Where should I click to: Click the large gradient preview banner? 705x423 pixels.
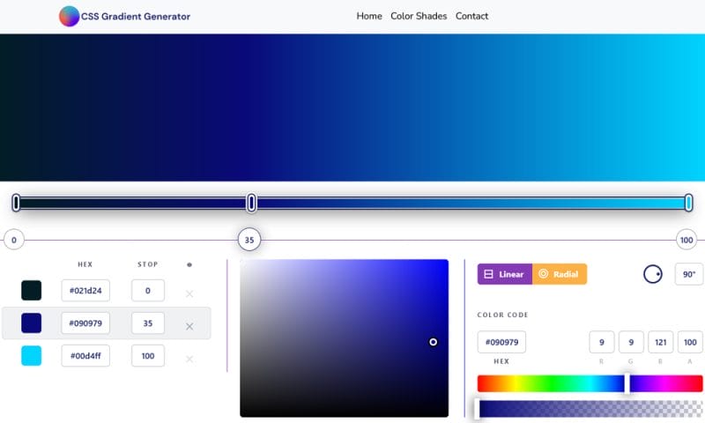[352, 108]
